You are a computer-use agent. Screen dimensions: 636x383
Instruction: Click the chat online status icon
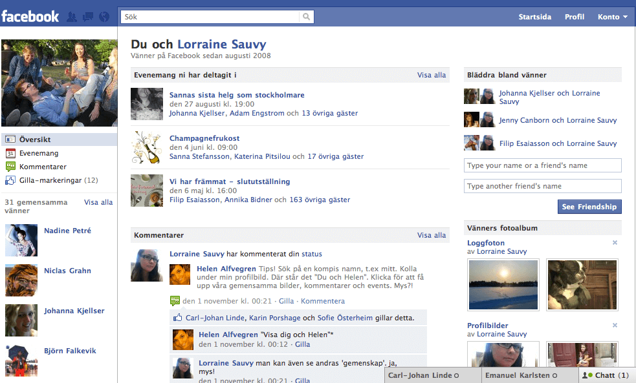[587, 375]
